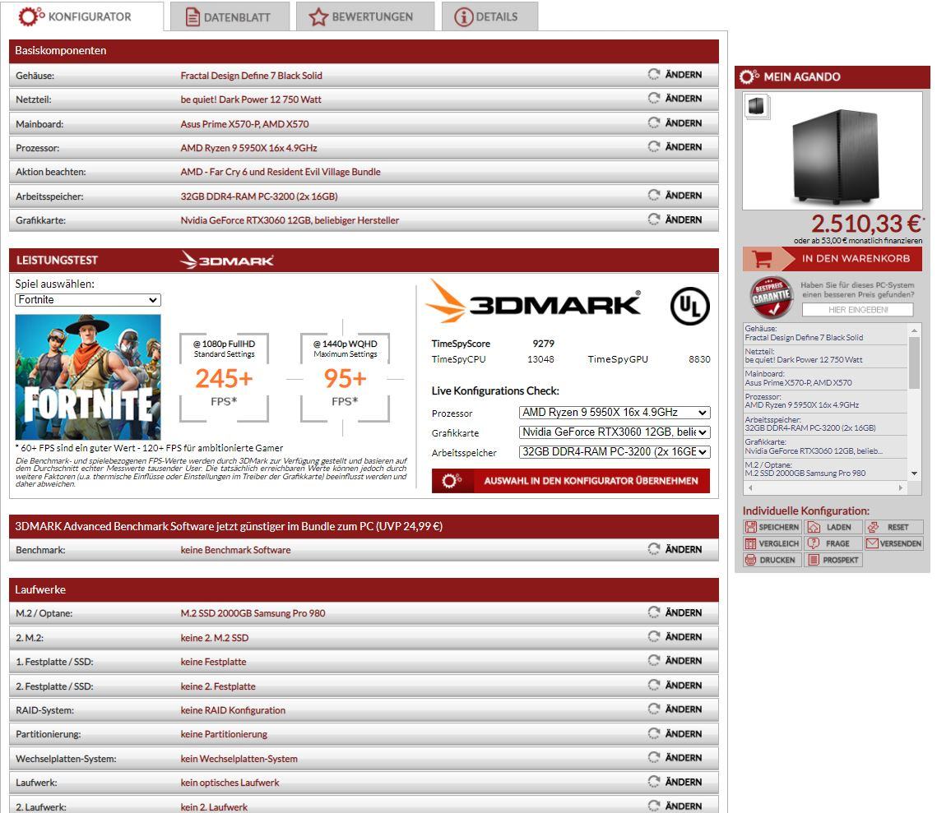
Task: Click the summary list scroll-up arrow
Action: 914,330
